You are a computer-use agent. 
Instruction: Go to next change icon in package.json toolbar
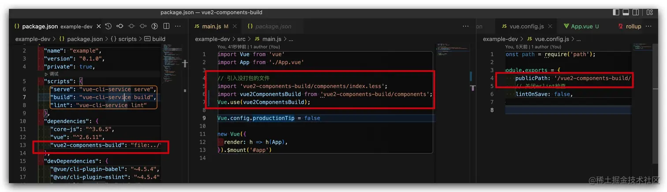point(143,26)
